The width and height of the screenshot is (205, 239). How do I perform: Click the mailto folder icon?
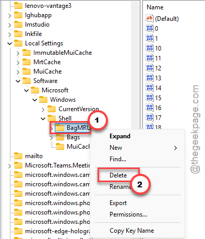click(x=18, y=156)
